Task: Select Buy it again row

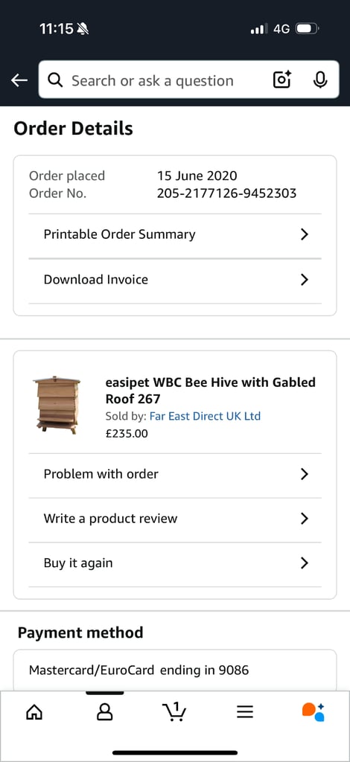Action: click(175, 564)
